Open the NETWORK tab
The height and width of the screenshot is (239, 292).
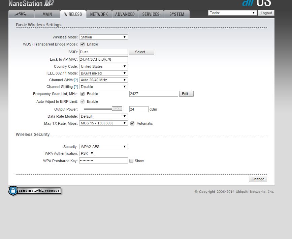tap(99, 14)
